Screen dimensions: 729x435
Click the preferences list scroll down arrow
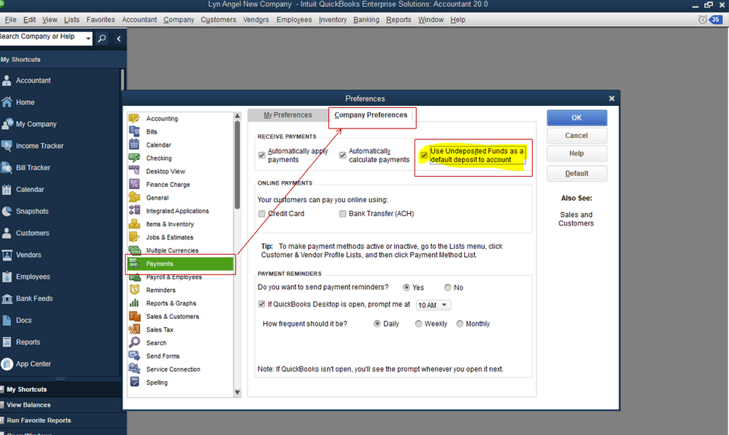tap(237, 393)
